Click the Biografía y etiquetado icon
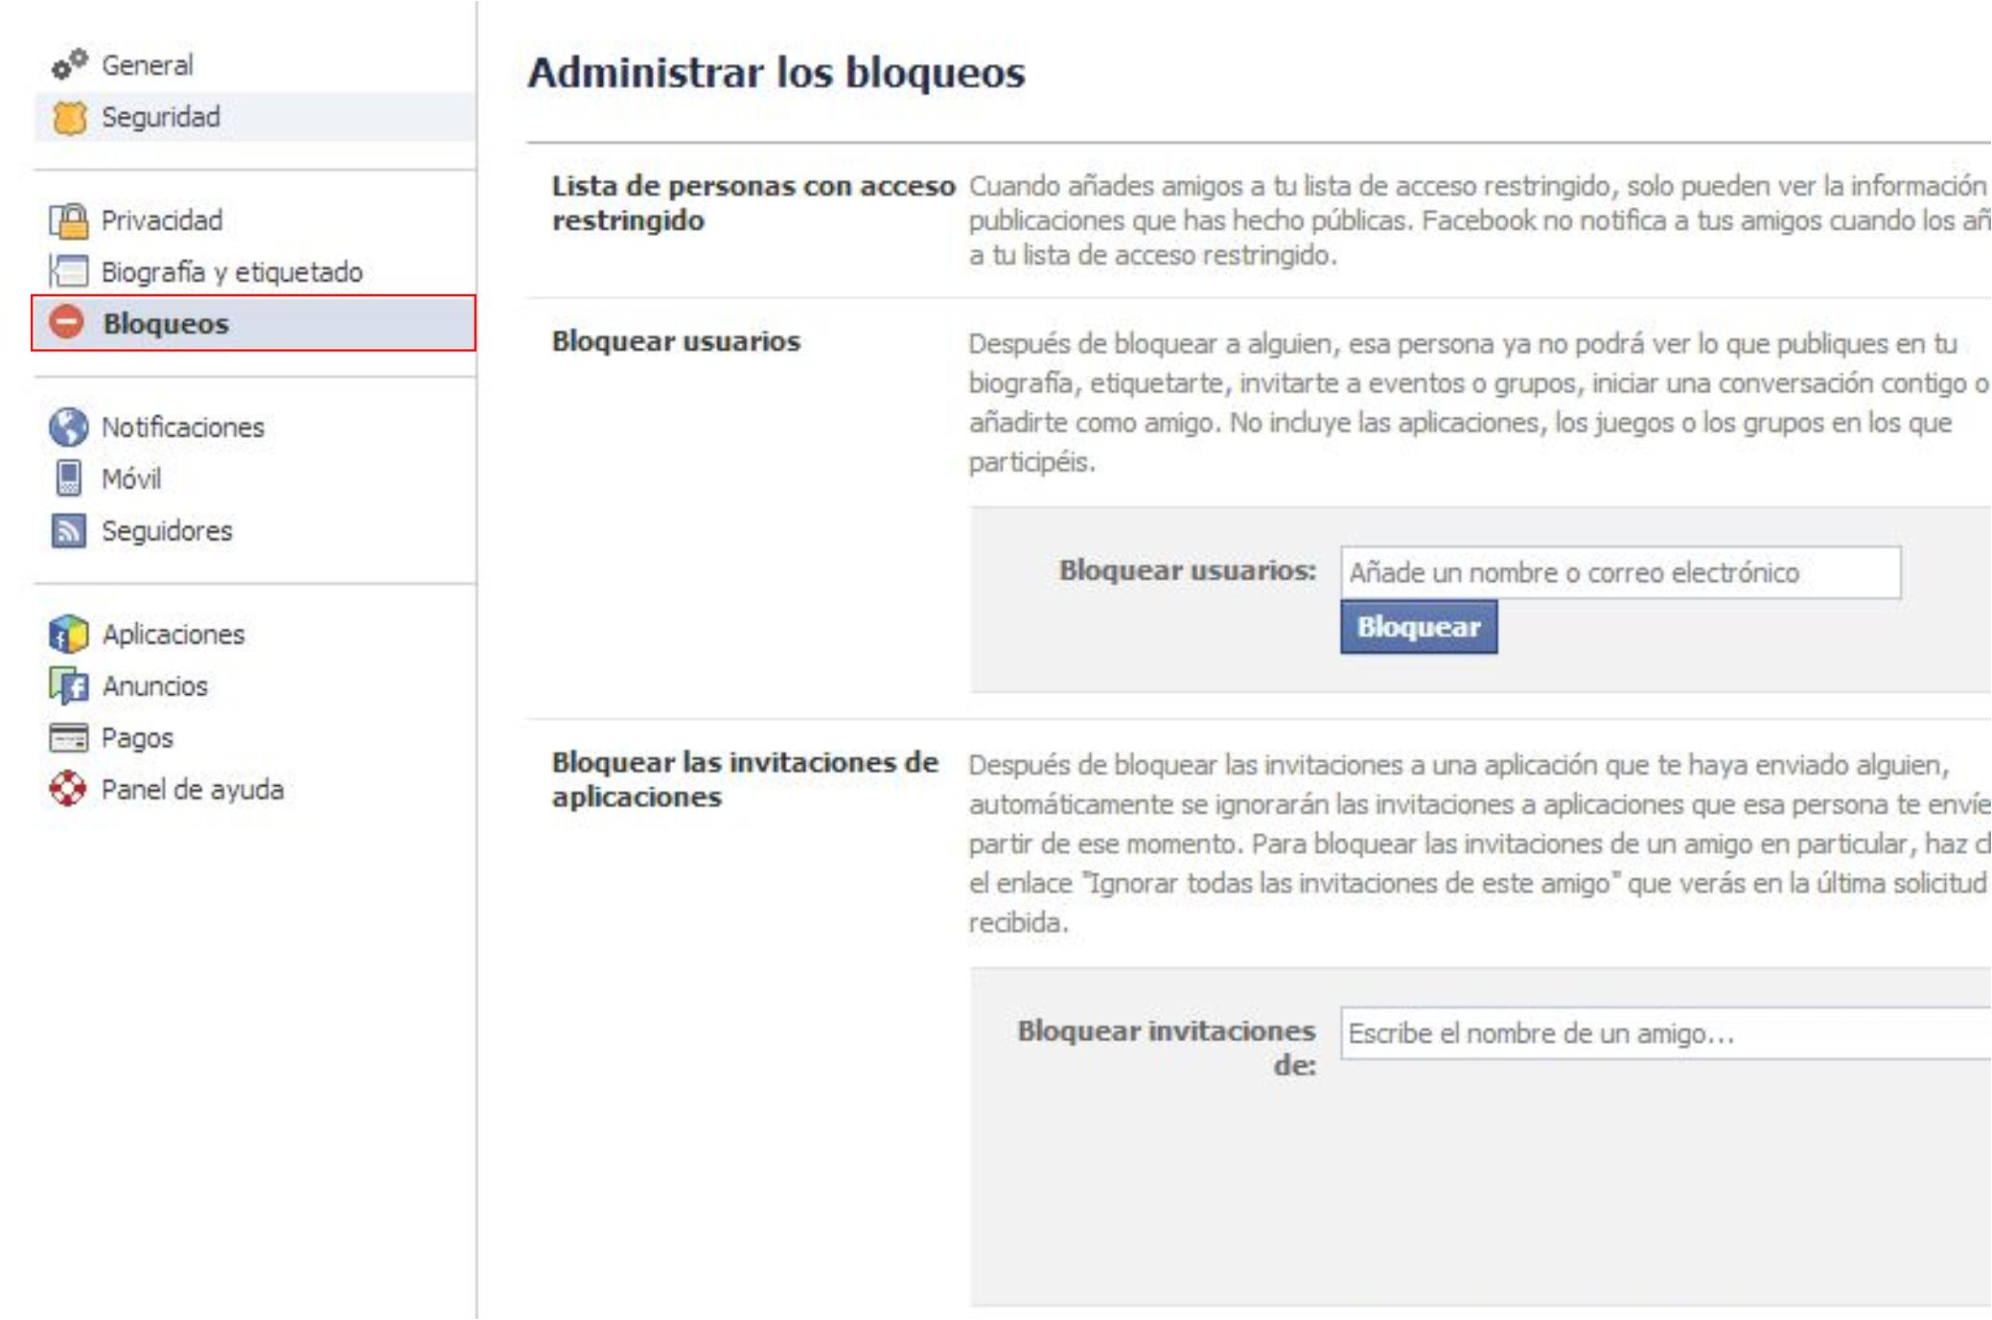Image resolution: width=1992 pixels, height=1320 pixels. [69, 272]
